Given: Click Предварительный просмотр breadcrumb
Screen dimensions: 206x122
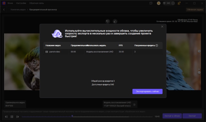Looking at the screenshot, I should pos(43,9).
